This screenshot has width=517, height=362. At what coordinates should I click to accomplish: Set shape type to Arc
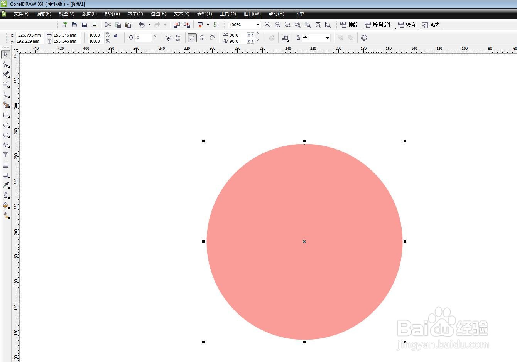pos(212,38)
